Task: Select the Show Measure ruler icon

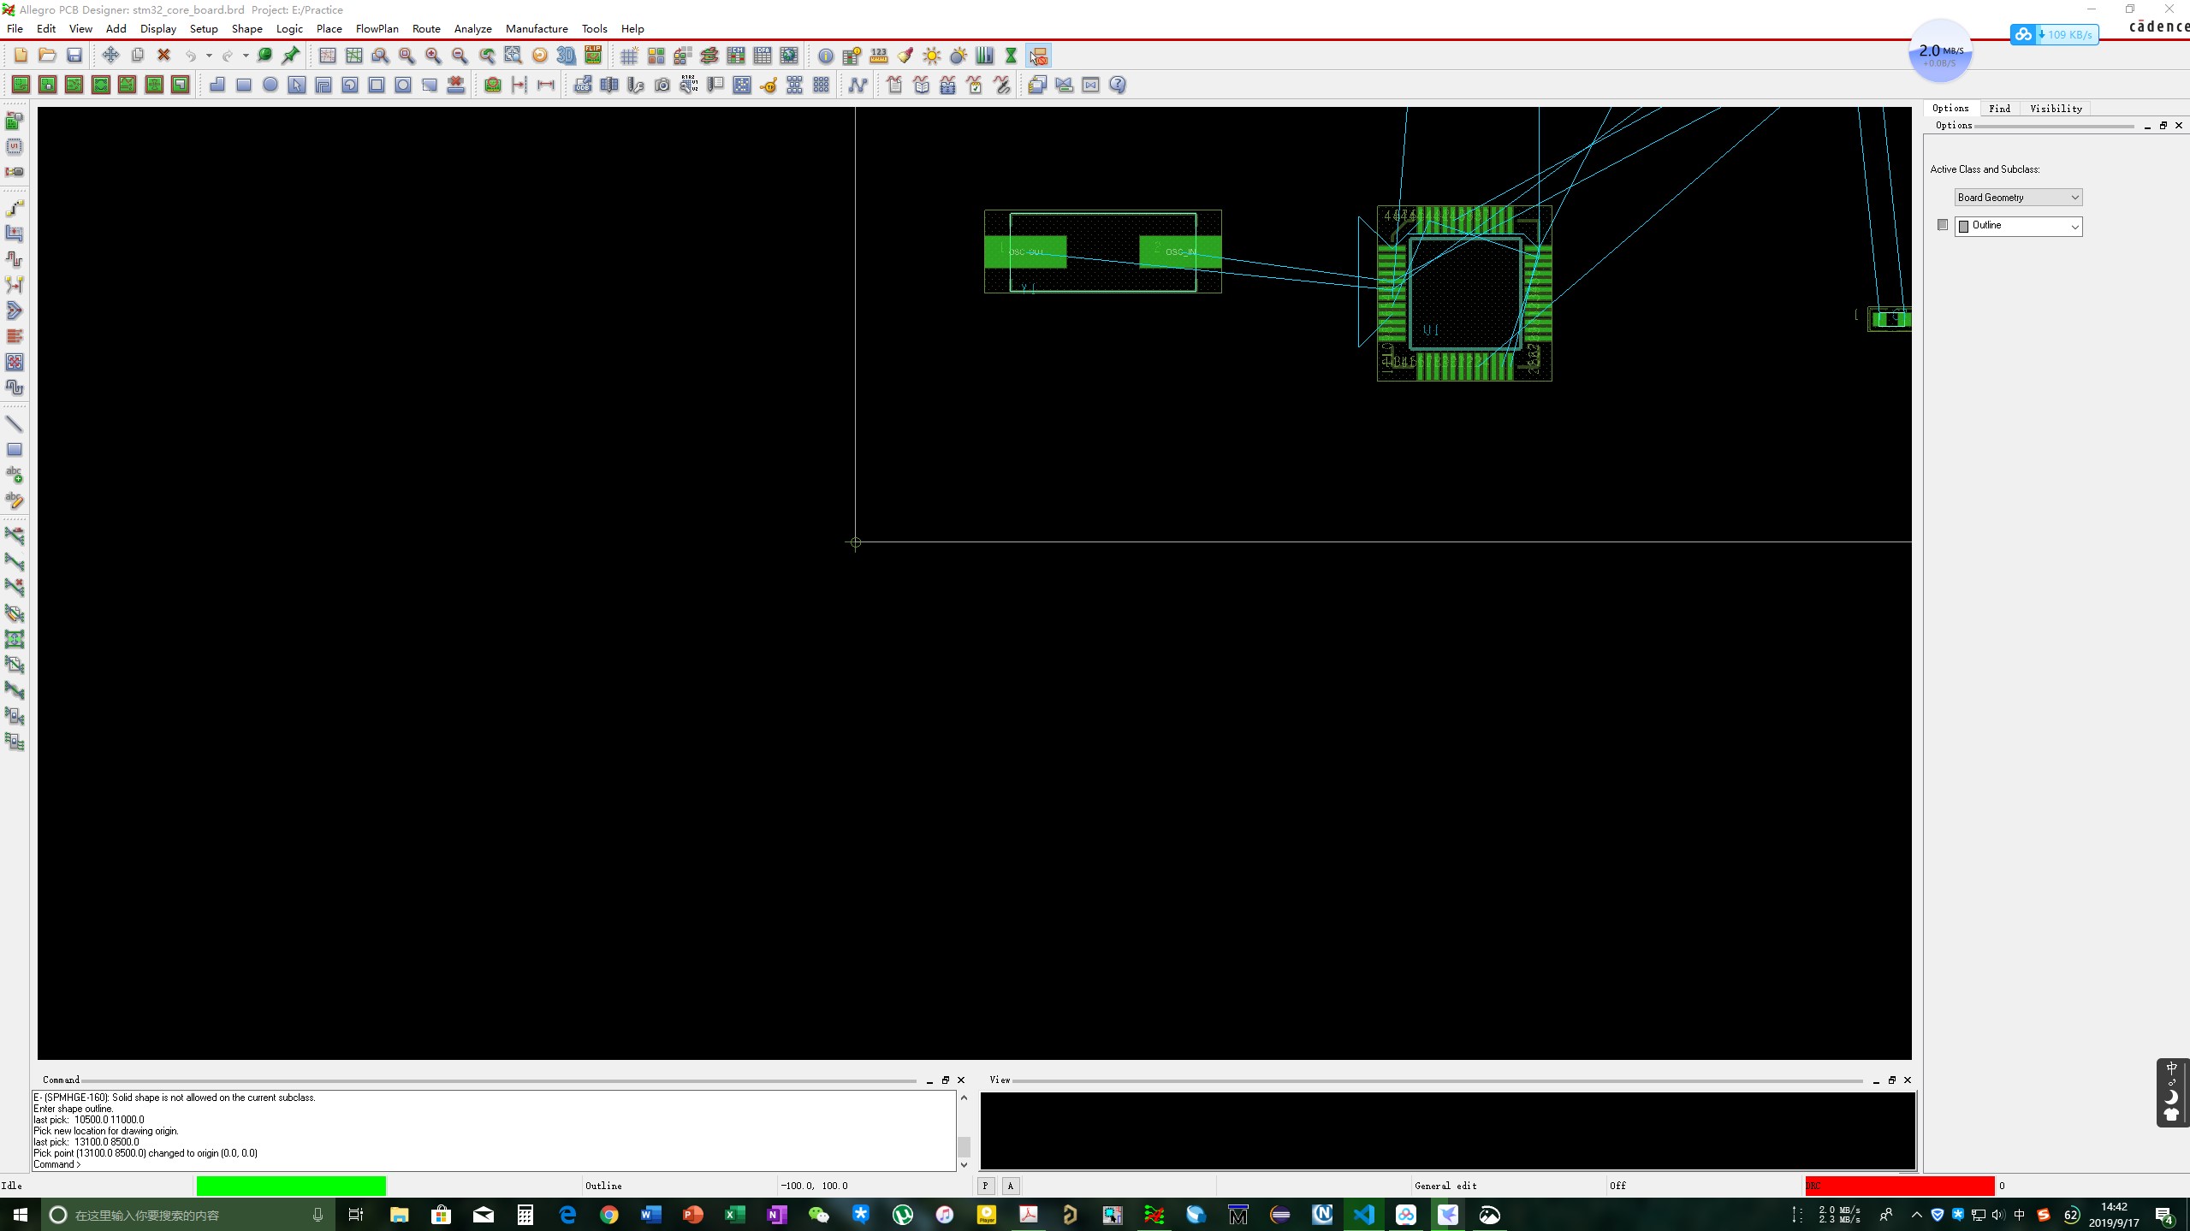Action: (x=878, y=56)
